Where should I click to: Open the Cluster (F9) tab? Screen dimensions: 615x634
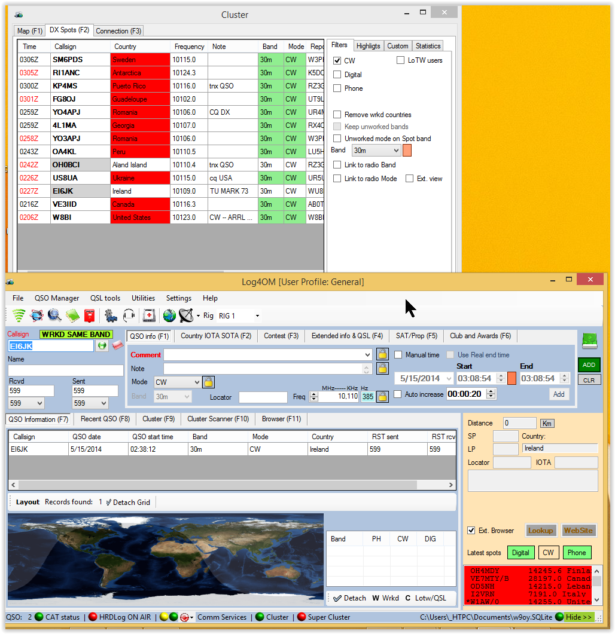pyautogui.click(x=158, y=419)
